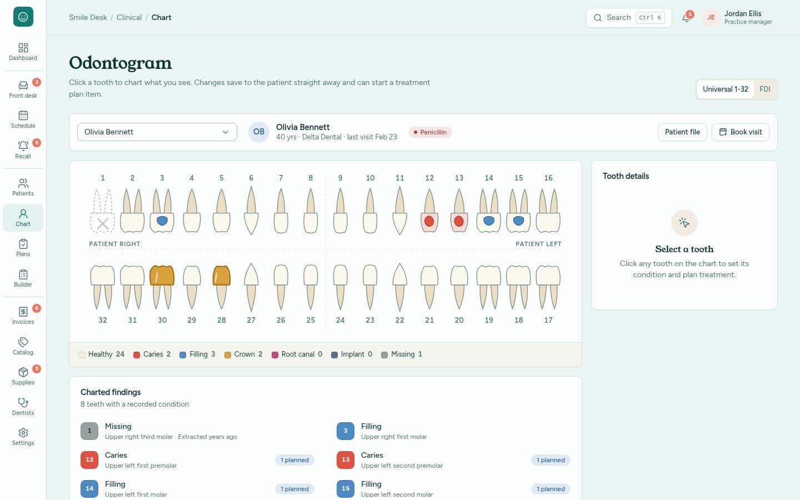Click the Smile Desk breadcrumb

coord(88,17)
